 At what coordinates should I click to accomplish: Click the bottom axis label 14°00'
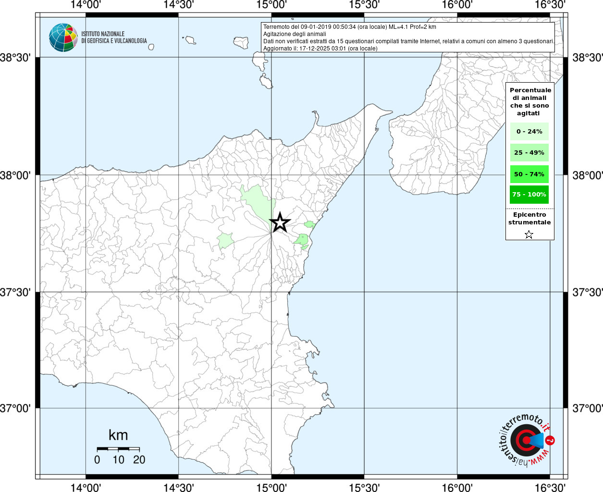click(86, 487)
